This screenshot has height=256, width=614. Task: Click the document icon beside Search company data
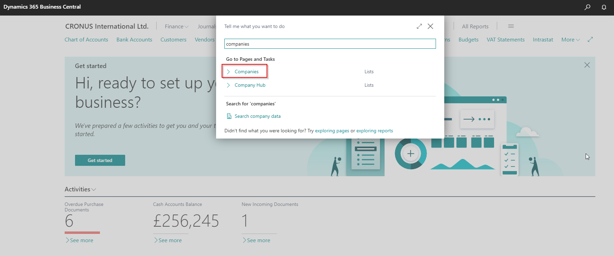(x=229, y=116)
